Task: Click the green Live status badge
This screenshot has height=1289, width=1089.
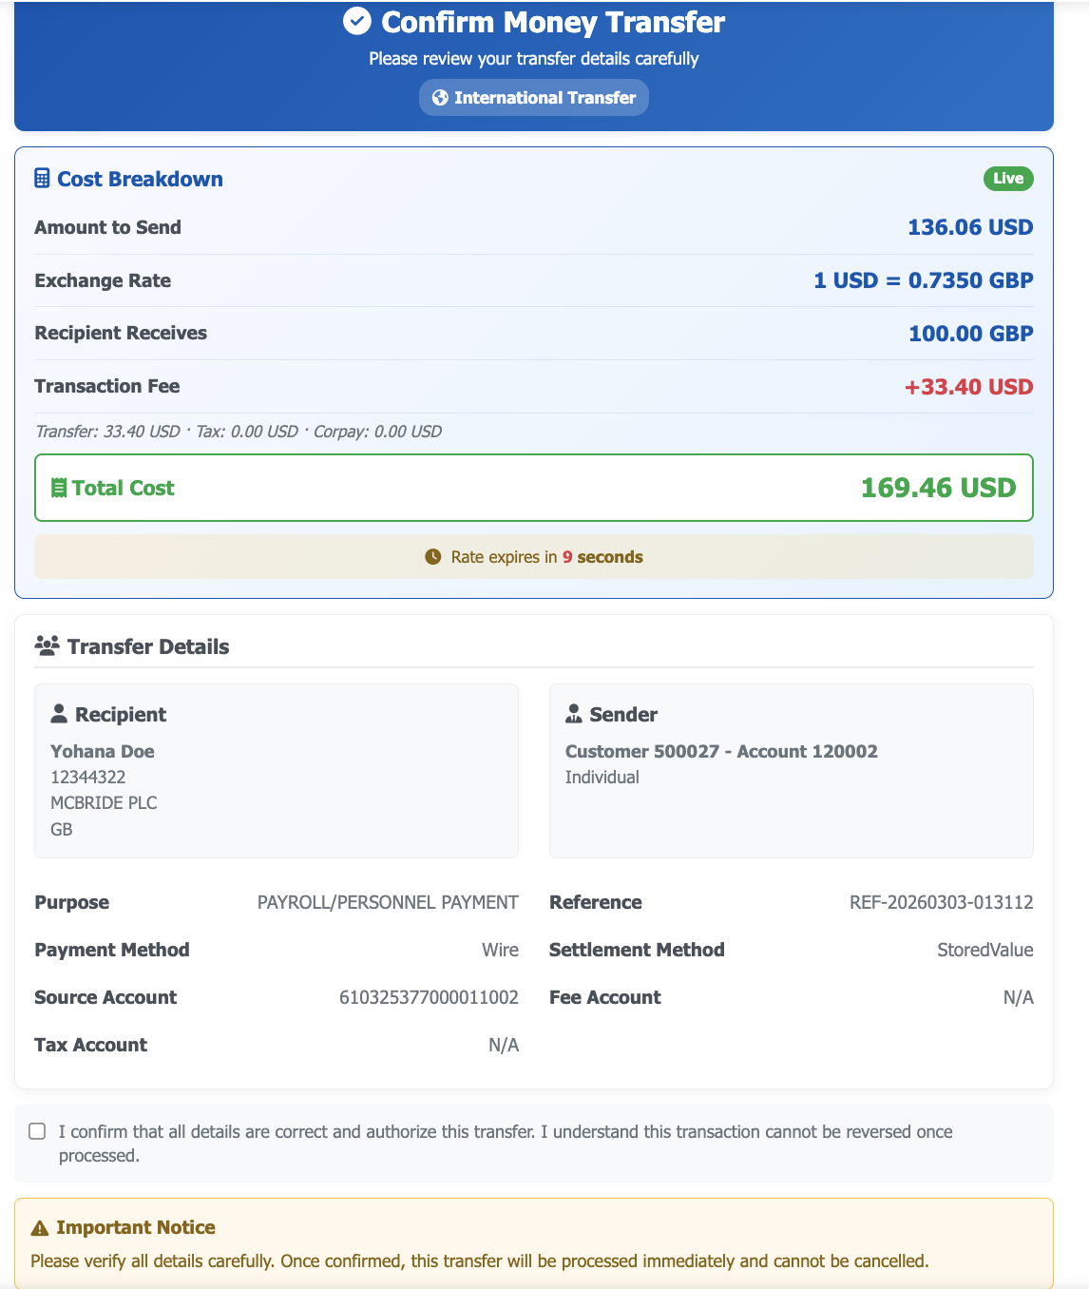Action: (1008, 179)
